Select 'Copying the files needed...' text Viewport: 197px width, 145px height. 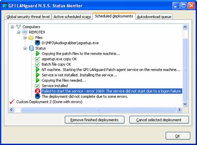(x=64, y=80)
